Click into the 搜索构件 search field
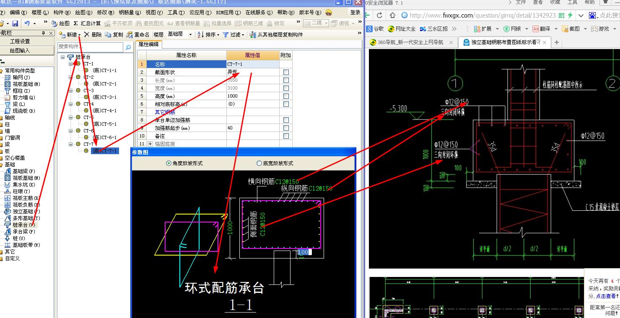This screenshot has height=318, width=620. (91, 47)
